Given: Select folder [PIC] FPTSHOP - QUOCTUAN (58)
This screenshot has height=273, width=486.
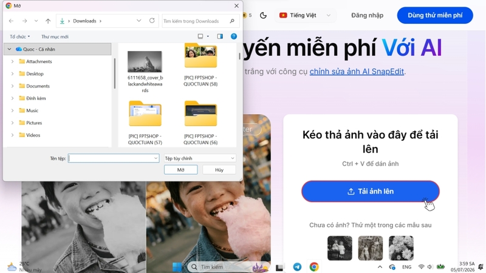Looking at the screenshot, I should click(200, 65).
